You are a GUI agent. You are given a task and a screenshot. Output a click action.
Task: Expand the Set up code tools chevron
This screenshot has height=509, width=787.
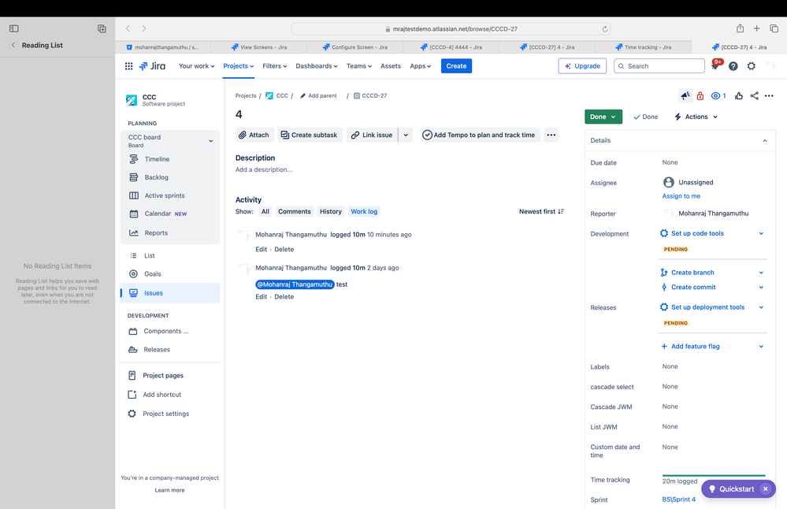(x=761, y=233)
